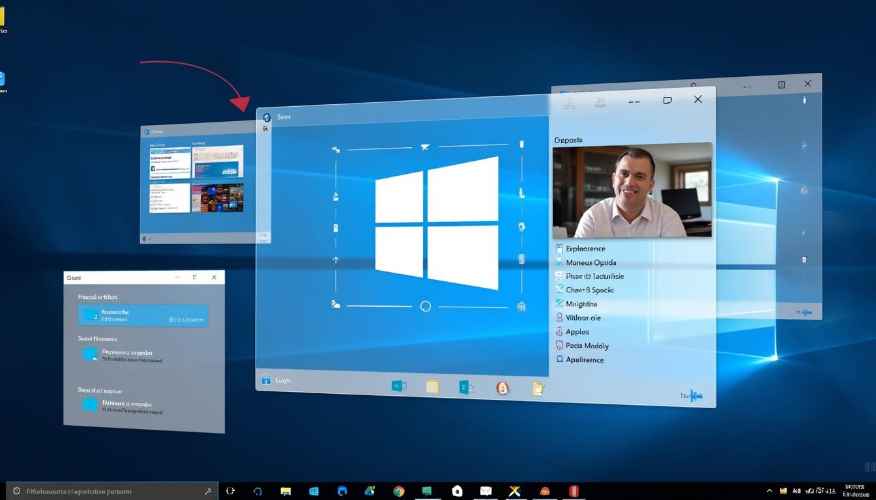Image resolution: width=876 pixels, height=500 pixels.
Task: Open the yellow folder icon in the main window's bottom bar
Action: [432, 387]
